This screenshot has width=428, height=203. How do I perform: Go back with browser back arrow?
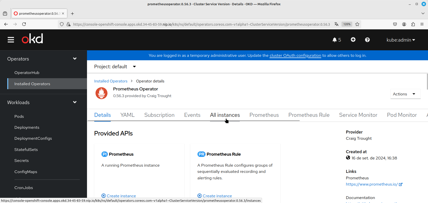pyautogui.click(x=6, y=24)
